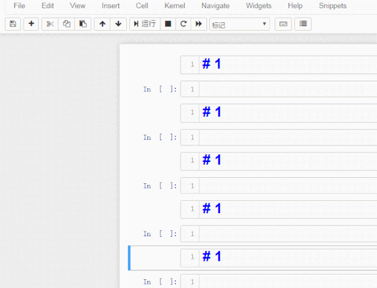Click the second In [ ]: prompt label
The width and height of the screenshot is (377, 288).
pos(160,137)
